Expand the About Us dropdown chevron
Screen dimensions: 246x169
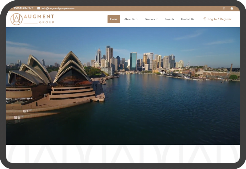click(137, 19)
